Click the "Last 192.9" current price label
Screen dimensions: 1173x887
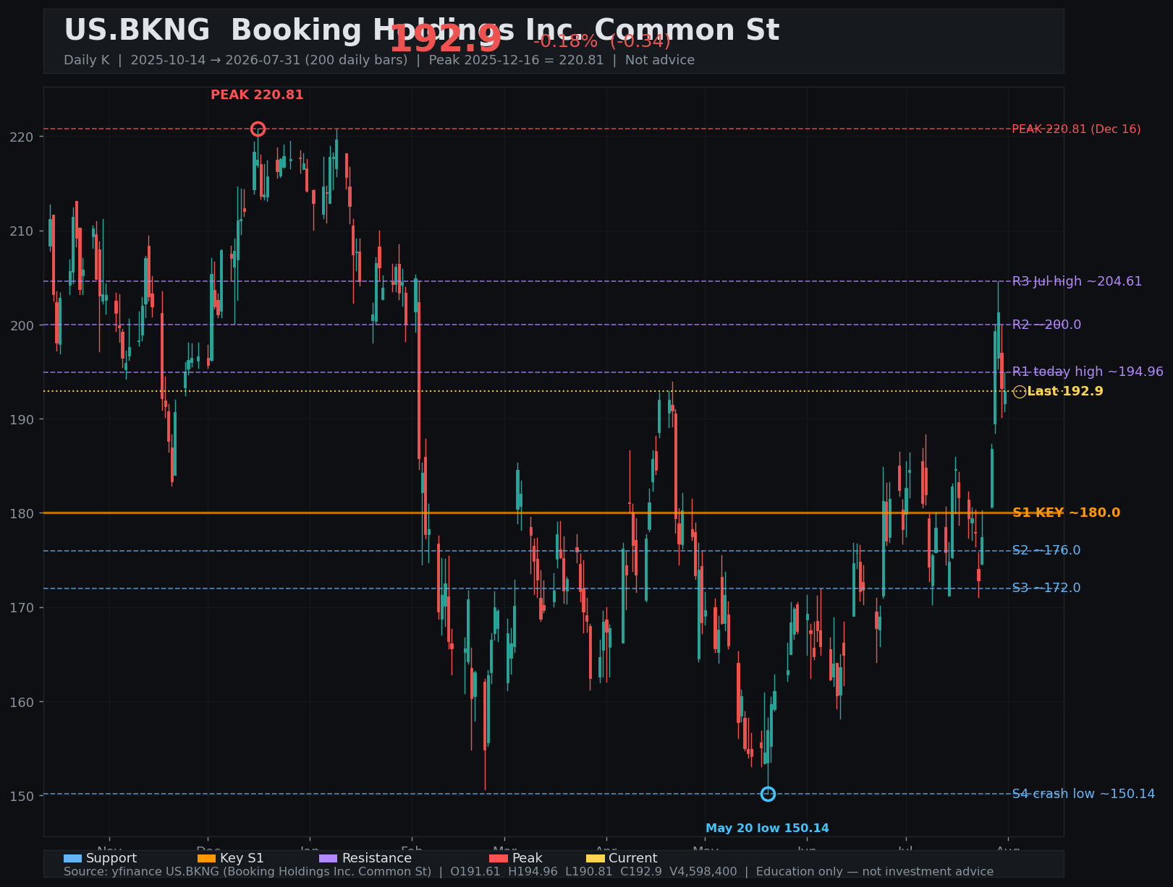pyautogui.click(x=1065, y=392)
